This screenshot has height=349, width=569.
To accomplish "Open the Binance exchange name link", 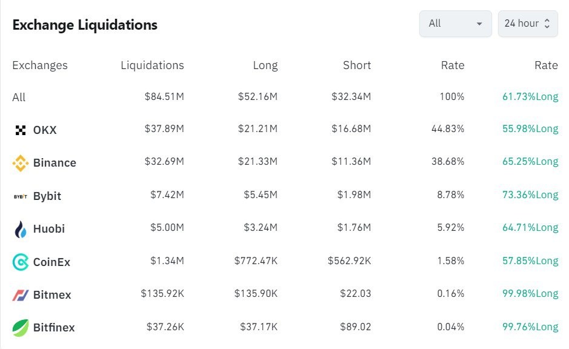I will [55, 163].
